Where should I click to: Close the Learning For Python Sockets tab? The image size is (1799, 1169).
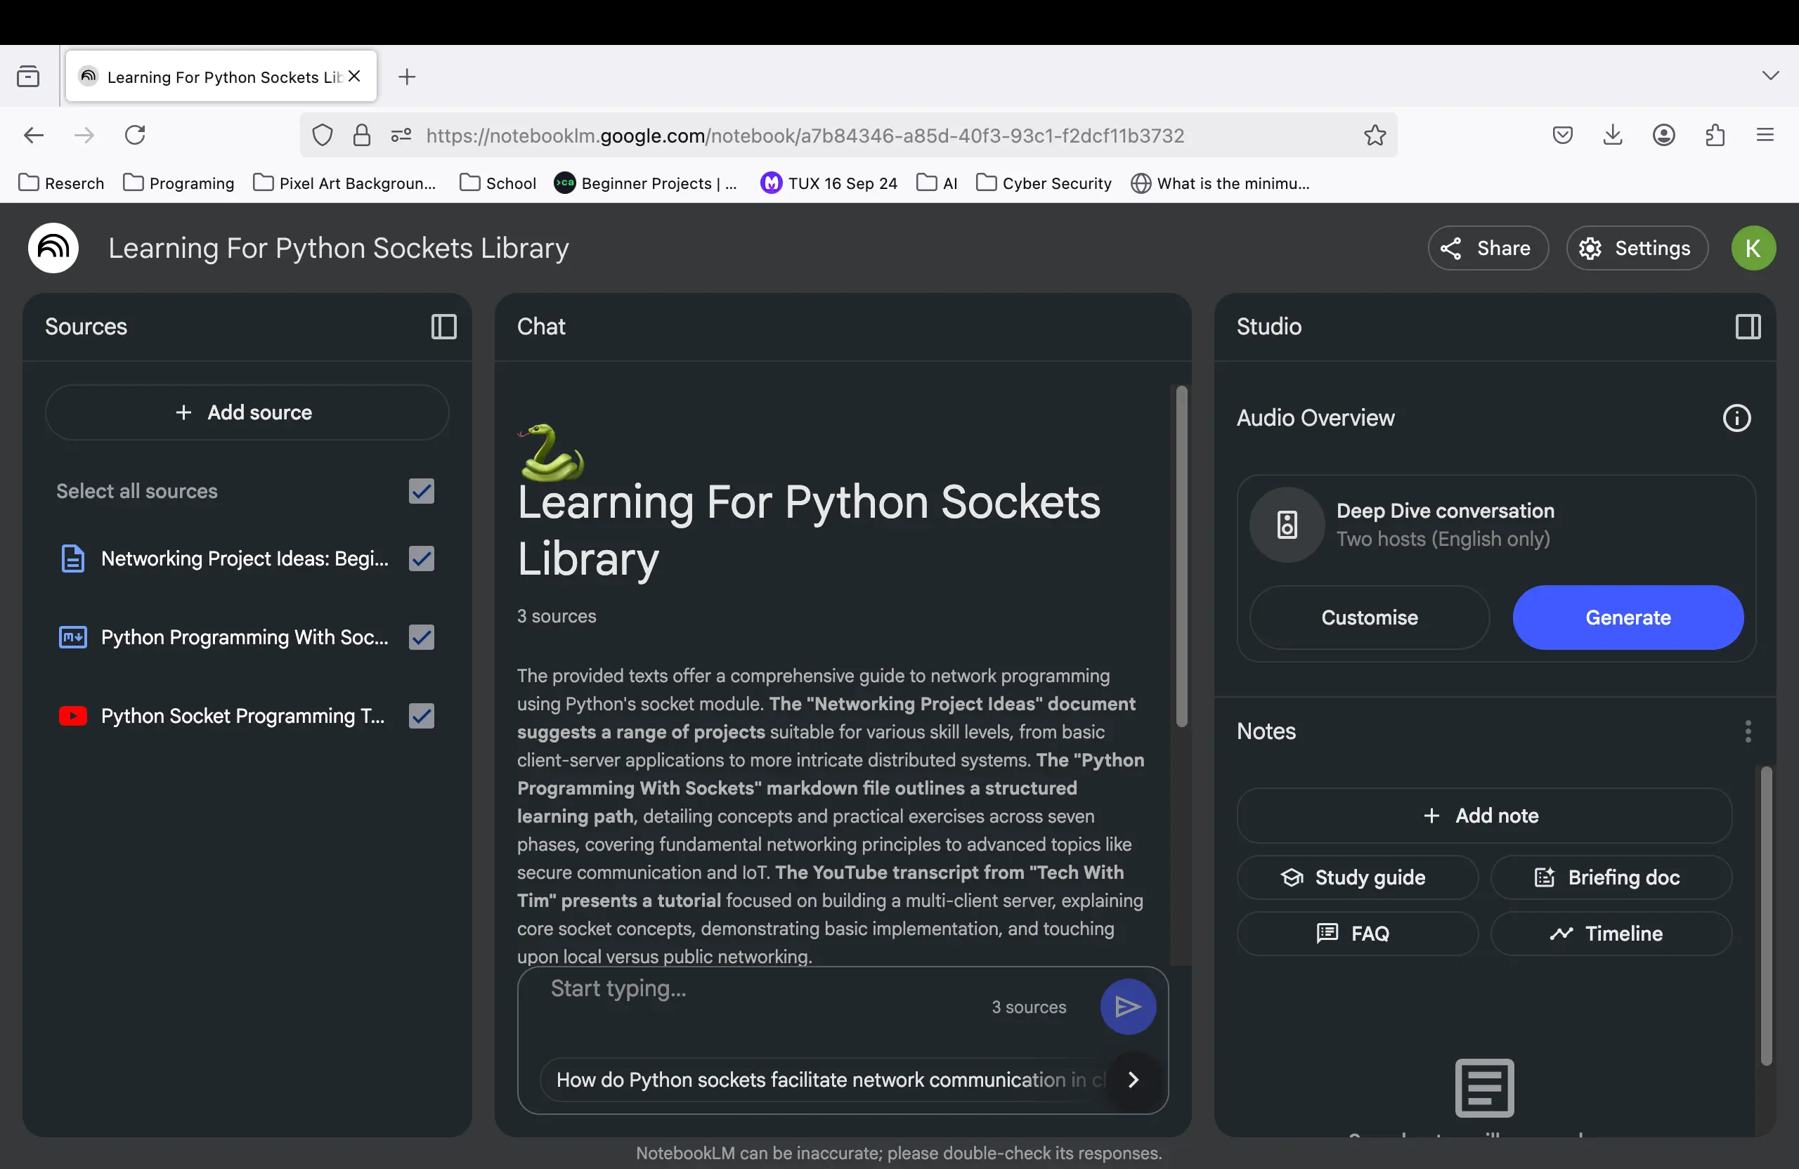pyautogui.click(x=354, y=77)
